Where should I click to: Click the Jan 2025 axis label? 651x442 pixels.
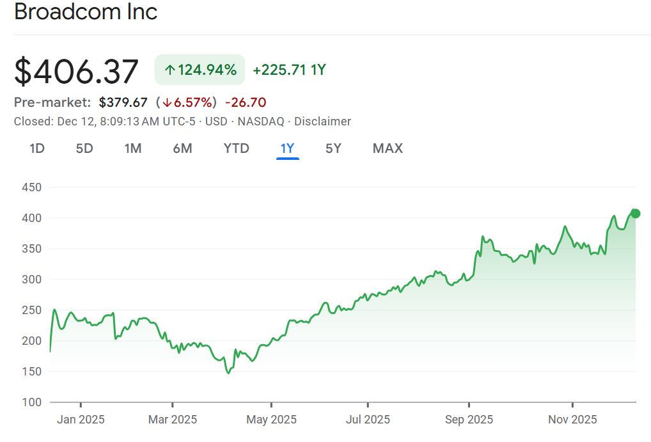pyautogui.click(x=81, y=420)
